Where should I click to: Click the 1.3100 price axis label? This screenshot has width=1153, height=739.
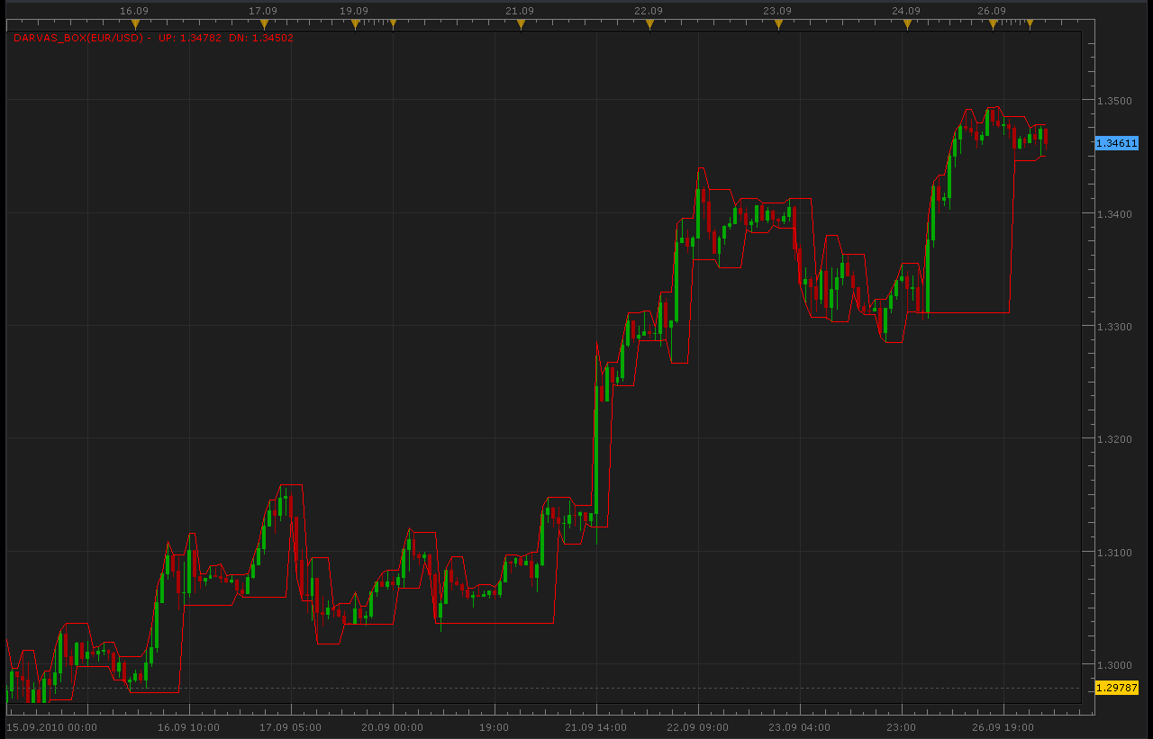[1114, 553]
